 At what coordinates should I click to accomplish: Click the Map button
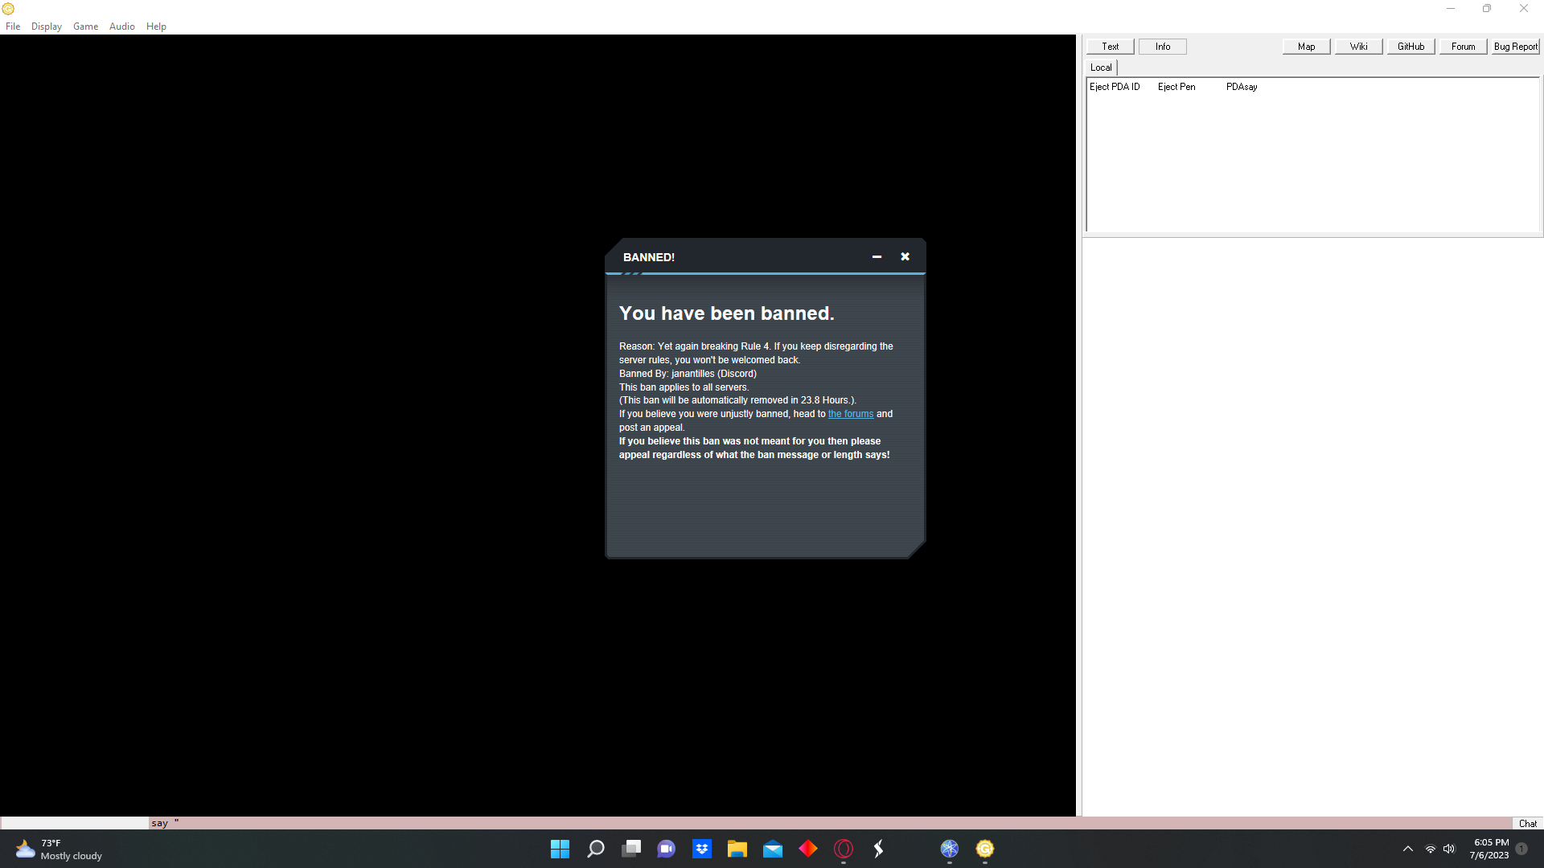[1306, 47]
